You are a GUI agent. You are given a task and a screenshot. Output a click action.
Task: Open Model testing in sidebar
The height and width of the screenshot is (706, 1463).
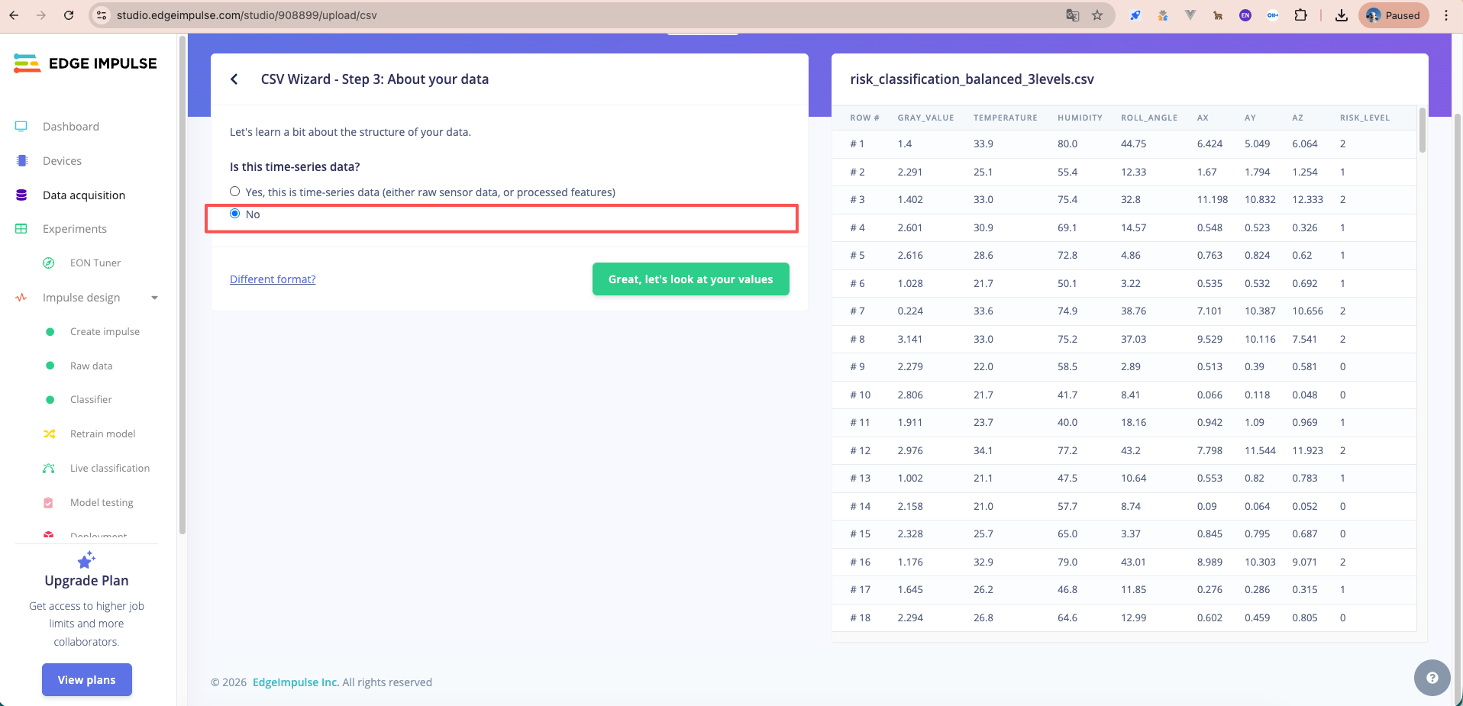102,503
